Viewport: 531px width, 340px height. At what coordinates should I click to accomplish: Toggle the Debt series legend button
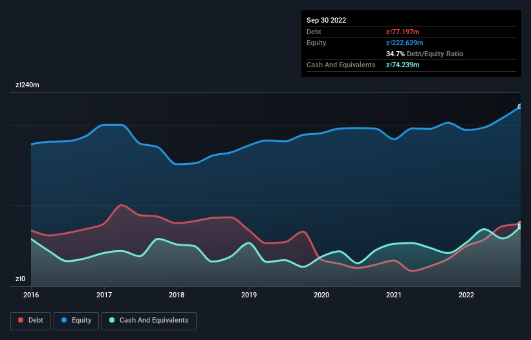tap(30, 321)
